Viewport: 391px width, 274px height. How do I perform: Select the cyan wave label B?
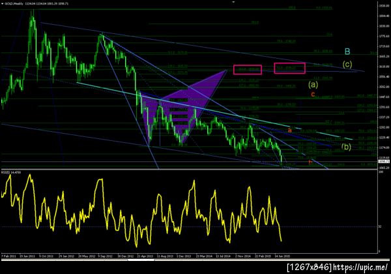(x=347, y=52)
